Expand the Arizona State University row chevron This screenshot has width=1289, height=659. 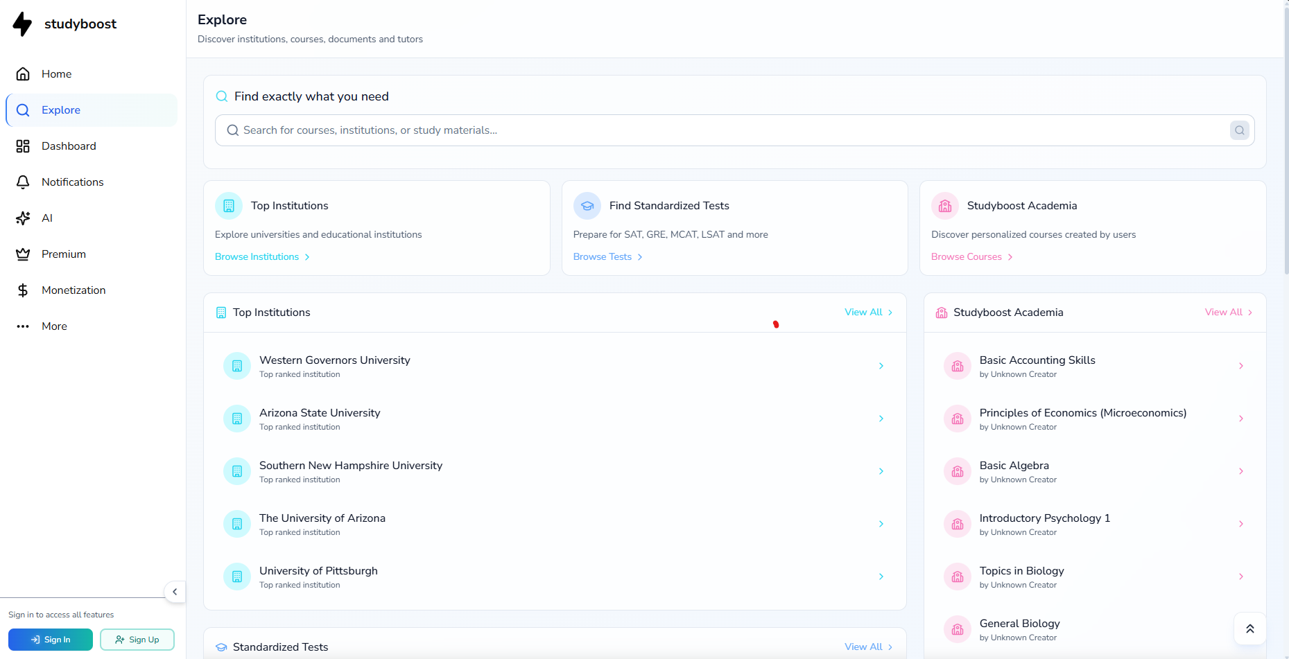click(x=881, y=419)
